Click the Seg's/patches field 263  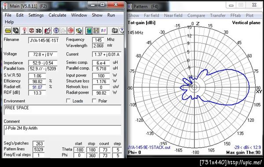point(39,144)
